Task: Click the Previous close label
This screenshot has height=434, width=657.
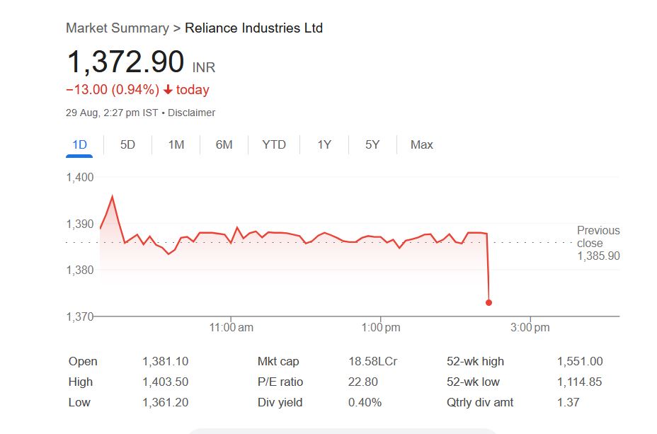Action: pos(598,236)
